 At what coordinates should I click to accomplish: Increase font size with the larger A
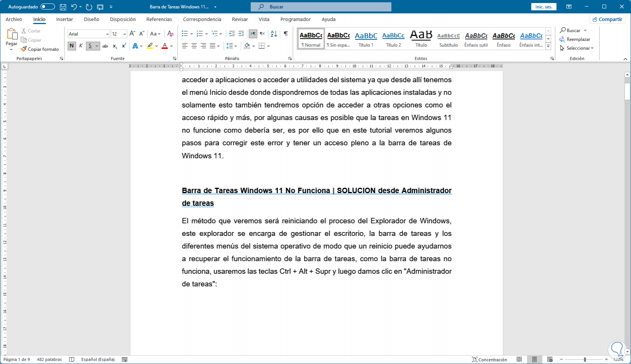point(132,34)
